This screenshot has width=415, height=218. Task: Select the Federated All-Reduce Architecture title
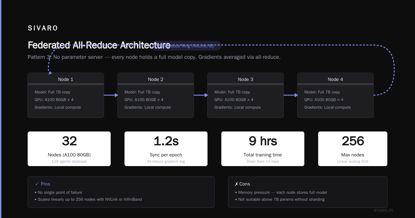(x=99, y=45)
